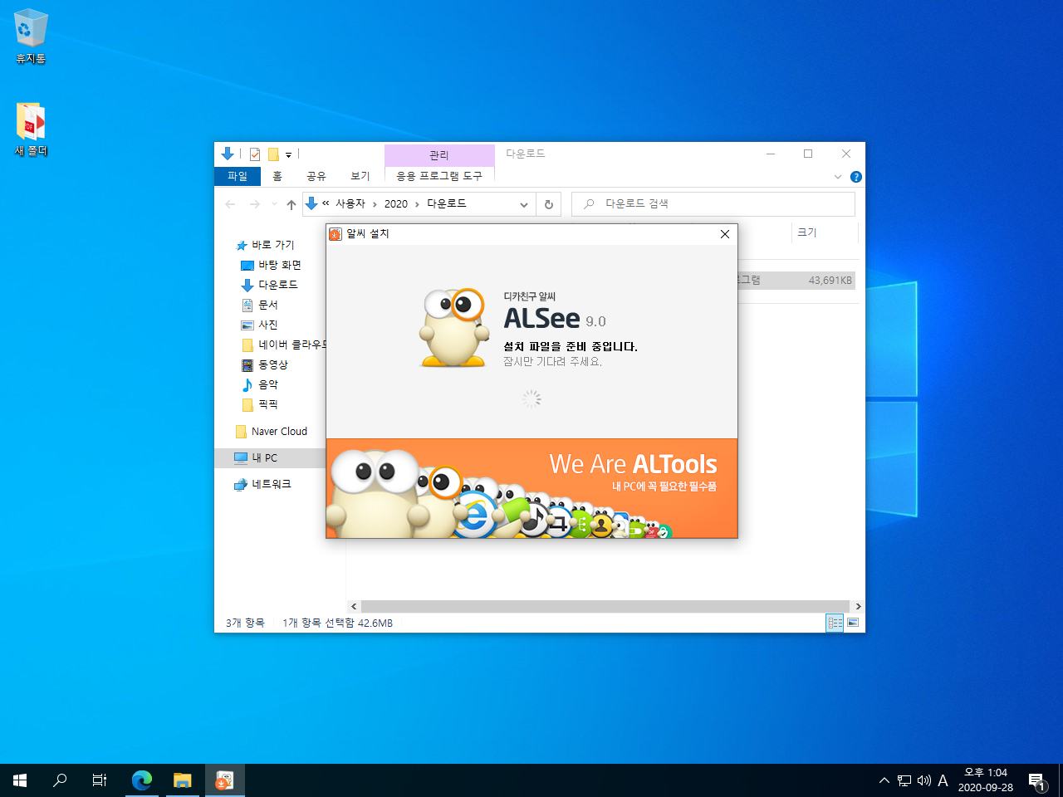Viewport: 1063px width, 797px height.
Task: Open the recent locations dropdown arrow
Action: coord(275,204)
